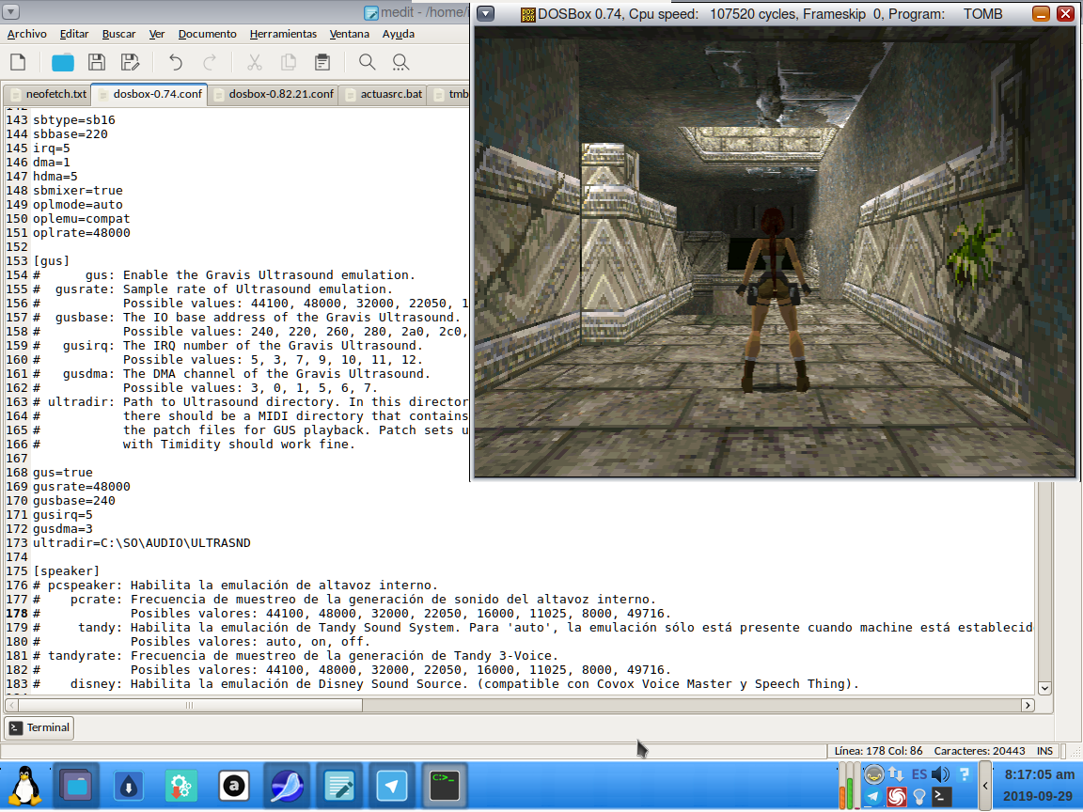Switch to the DOSBox terminal taskbar icon
This screenshot has width=1083, height=812.
click(x=444, y=786)
